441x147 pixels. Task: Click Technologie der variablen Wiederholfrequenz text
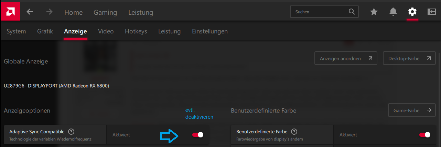[x=50, y=139]
